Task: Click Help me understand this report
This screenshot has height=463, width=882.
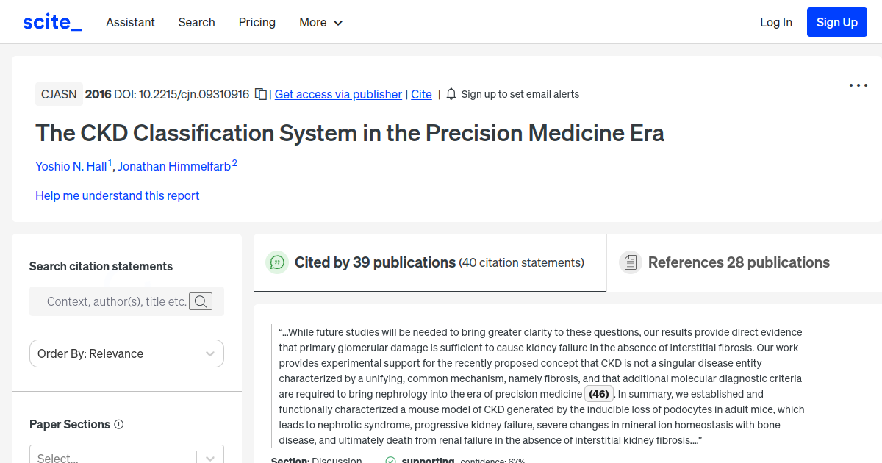Action: point(117,195)
